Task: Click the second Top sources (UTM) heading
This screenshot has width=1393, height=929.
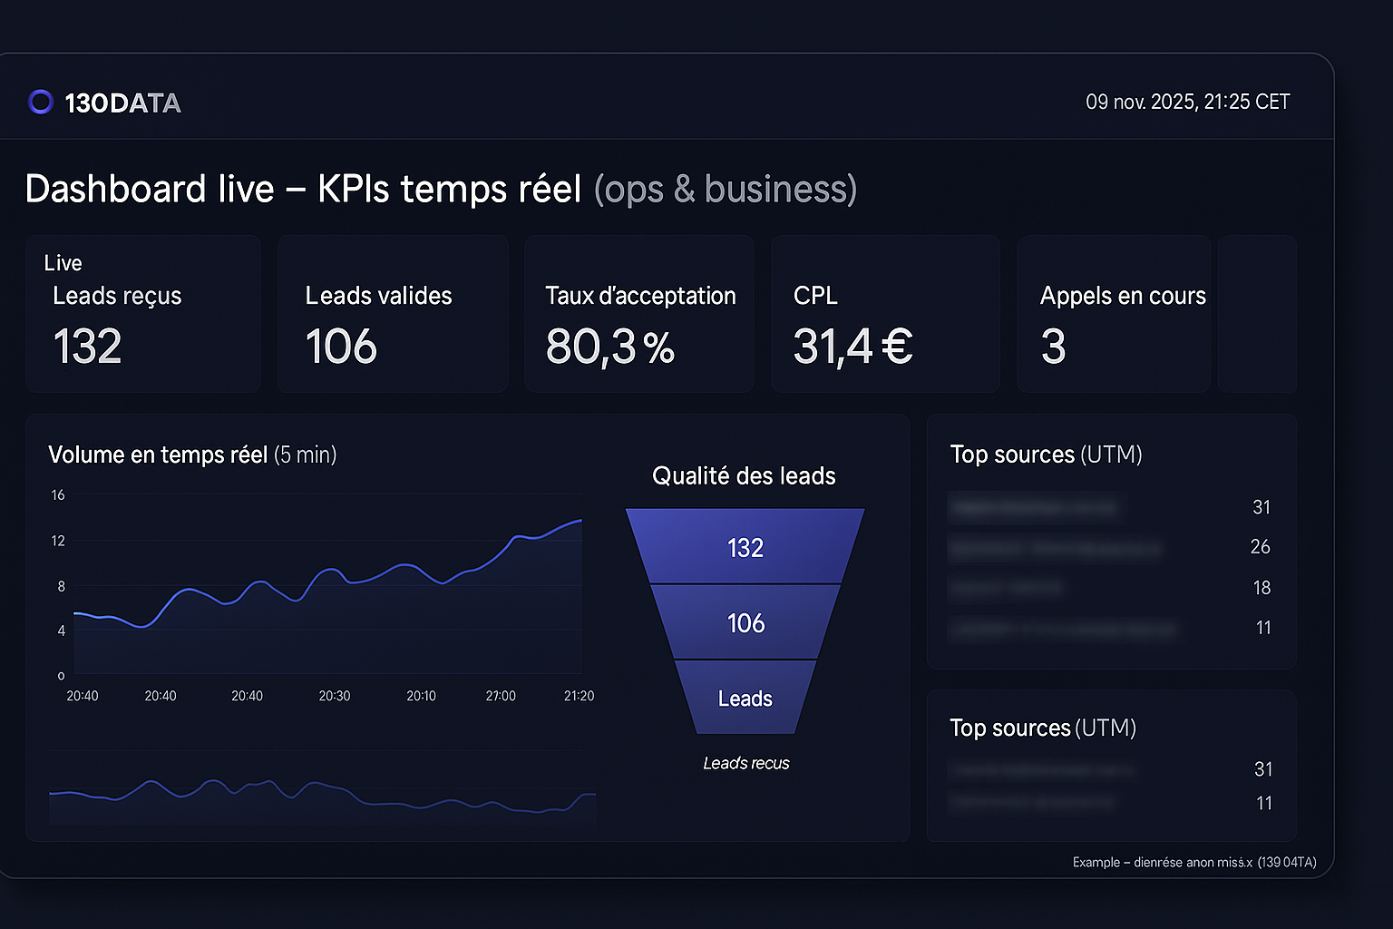Action: click(1043, 728)
